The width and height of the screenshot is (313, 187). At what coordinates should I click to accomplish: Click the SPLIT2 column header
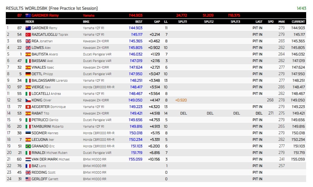pos(209,22)
